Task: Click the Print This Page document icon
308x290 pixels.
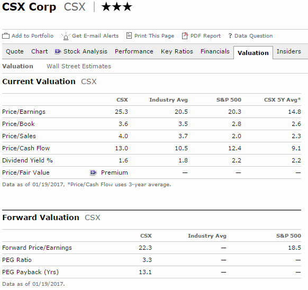Action: coord(129,35)
